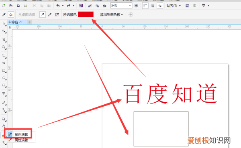This screenshot has width=241, height=148.
Task: Click the Open file folder icon
Action: (x=11, y=6)
